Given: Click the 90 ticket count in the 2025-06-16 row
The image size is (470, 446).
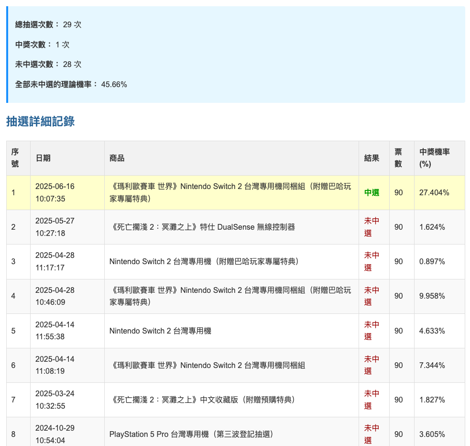Looking at the screenshot, I should pos(398,192).
